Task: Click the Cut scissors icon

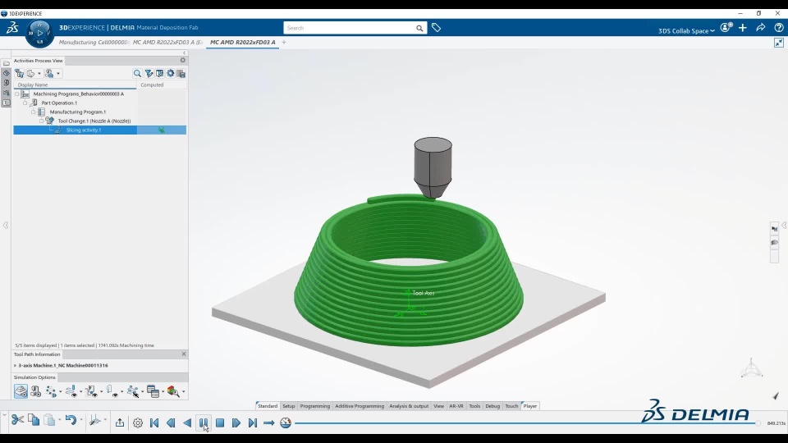Action: tap(17, 419)
